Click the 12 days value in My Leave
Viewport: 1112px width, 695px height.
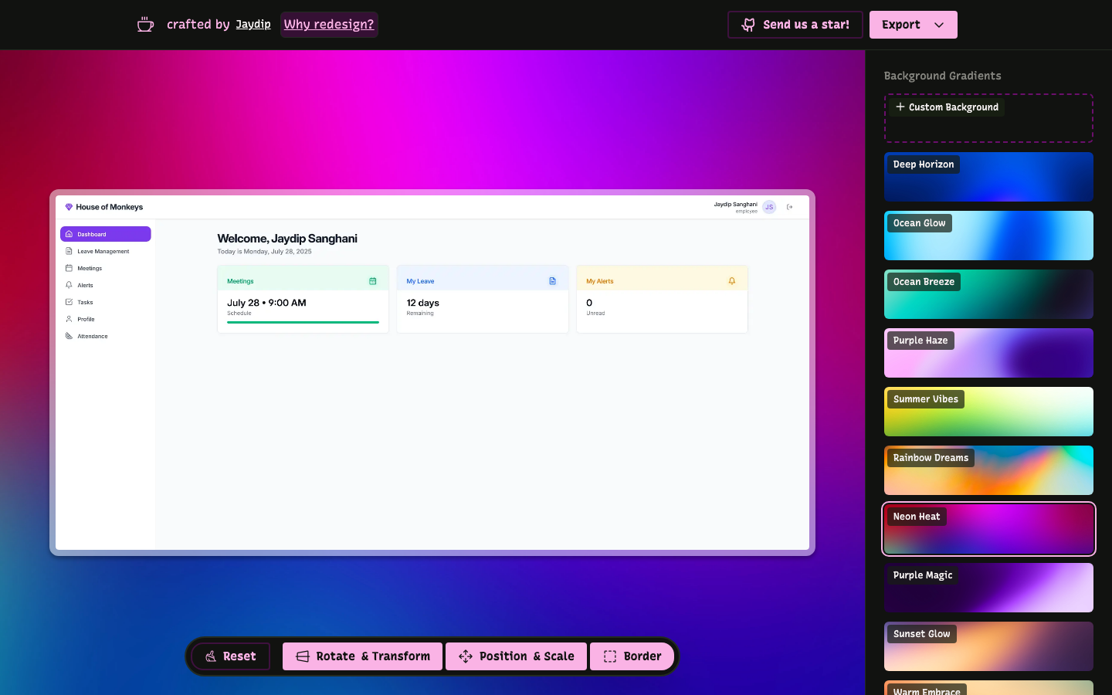click(x=423, y=303)
